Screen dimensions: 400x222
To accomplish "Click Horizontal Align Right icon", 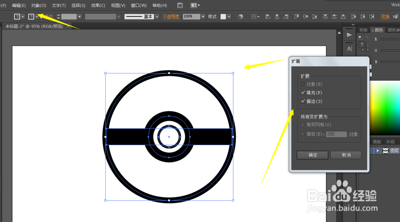I will [286, 16].
